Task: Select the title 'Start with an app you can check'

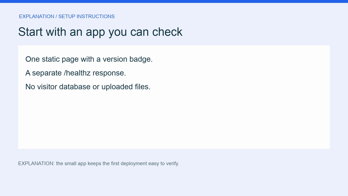Action: click(100, 32)
